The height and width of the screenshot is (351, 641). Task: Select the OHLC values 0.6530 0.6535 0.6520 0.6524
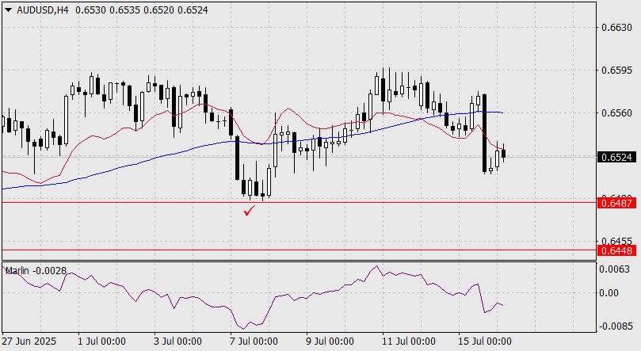click(142, 10)
